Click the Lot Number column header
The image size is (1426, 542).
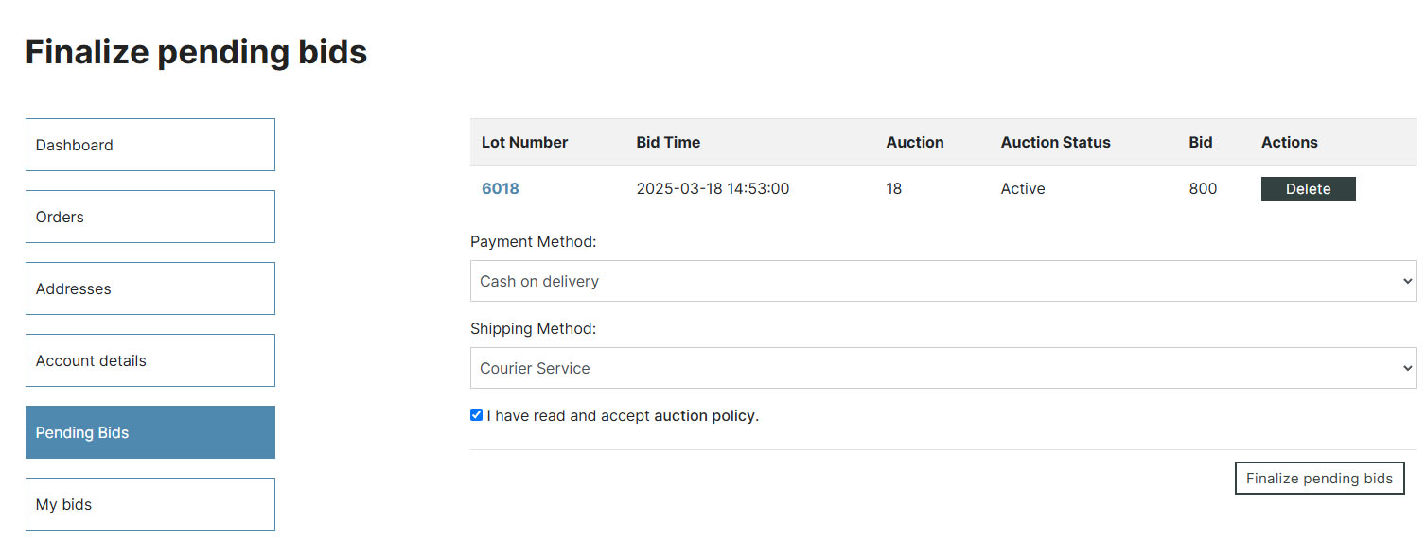(524, 142)
